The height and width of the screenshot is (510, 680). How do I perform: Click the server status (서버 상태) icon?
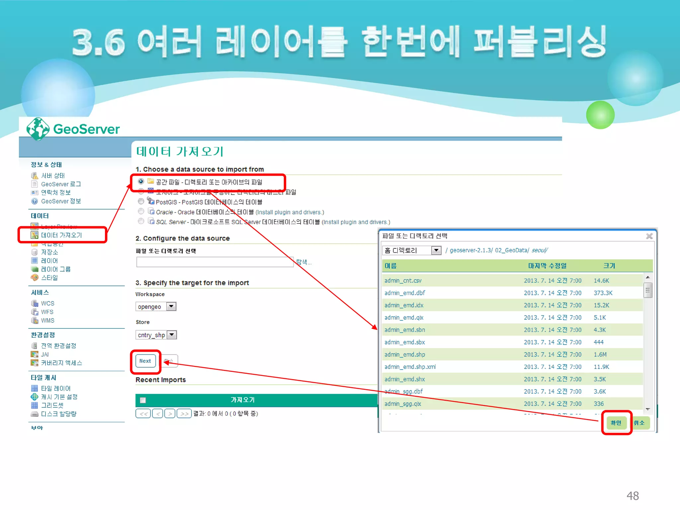pyautogui.click(x=35, y=176)
